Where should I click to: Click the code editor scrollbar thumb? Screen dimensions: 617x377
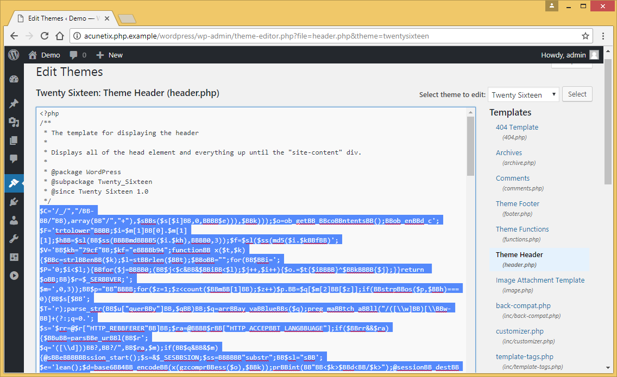click(x=470, y=146)
